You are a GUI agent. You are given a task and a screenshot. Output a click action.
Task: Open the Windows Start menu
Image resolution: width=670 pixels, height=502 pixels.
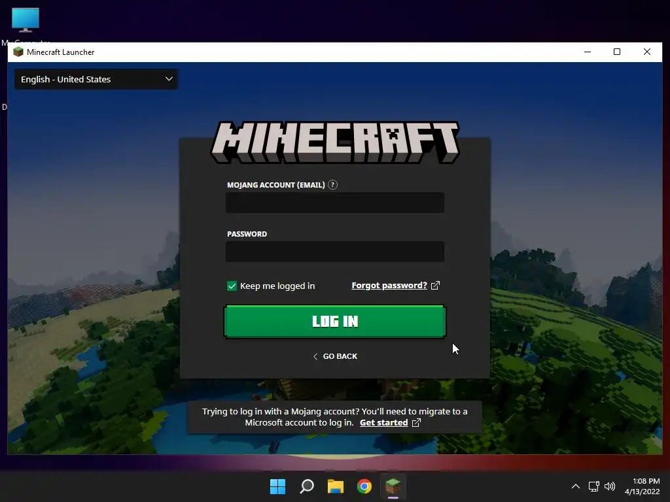point(277,486)
